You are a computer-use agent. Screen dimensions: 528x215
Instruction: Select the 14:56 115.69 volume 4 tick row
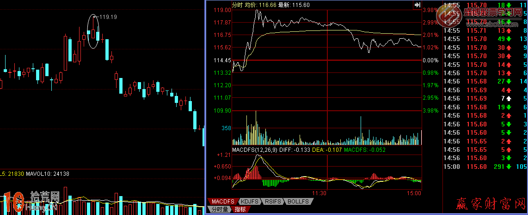click(485, 90)
